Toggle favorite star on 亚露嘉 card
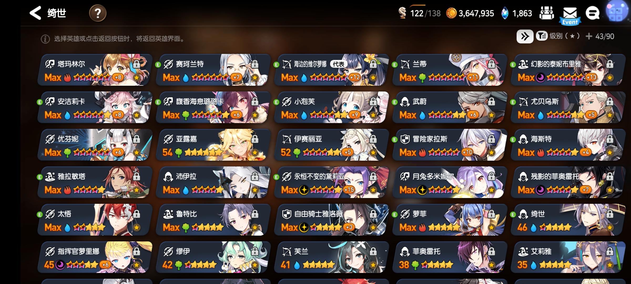The height and width of the screenshot is (284, 631). [255, 153]
